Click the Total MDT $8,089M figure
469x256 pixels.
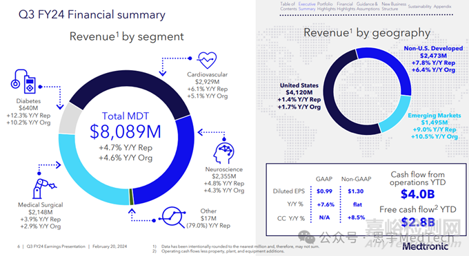coord(126,131)
